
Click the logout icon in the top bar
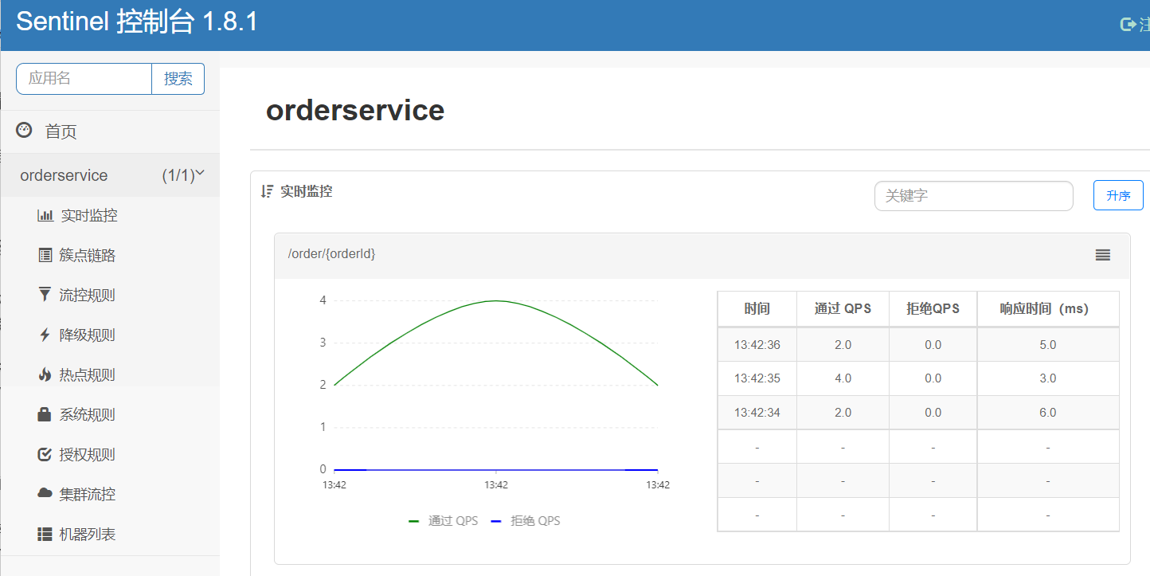pos(1128,24)
